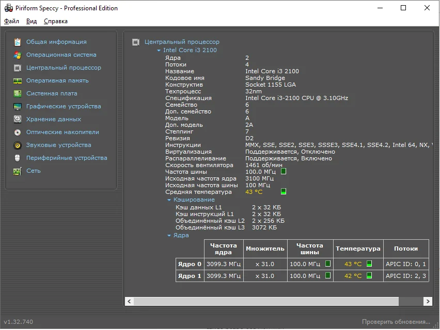Open the Сеть section
This screenshot has width=440, height=330.
(x=34, y=171)
